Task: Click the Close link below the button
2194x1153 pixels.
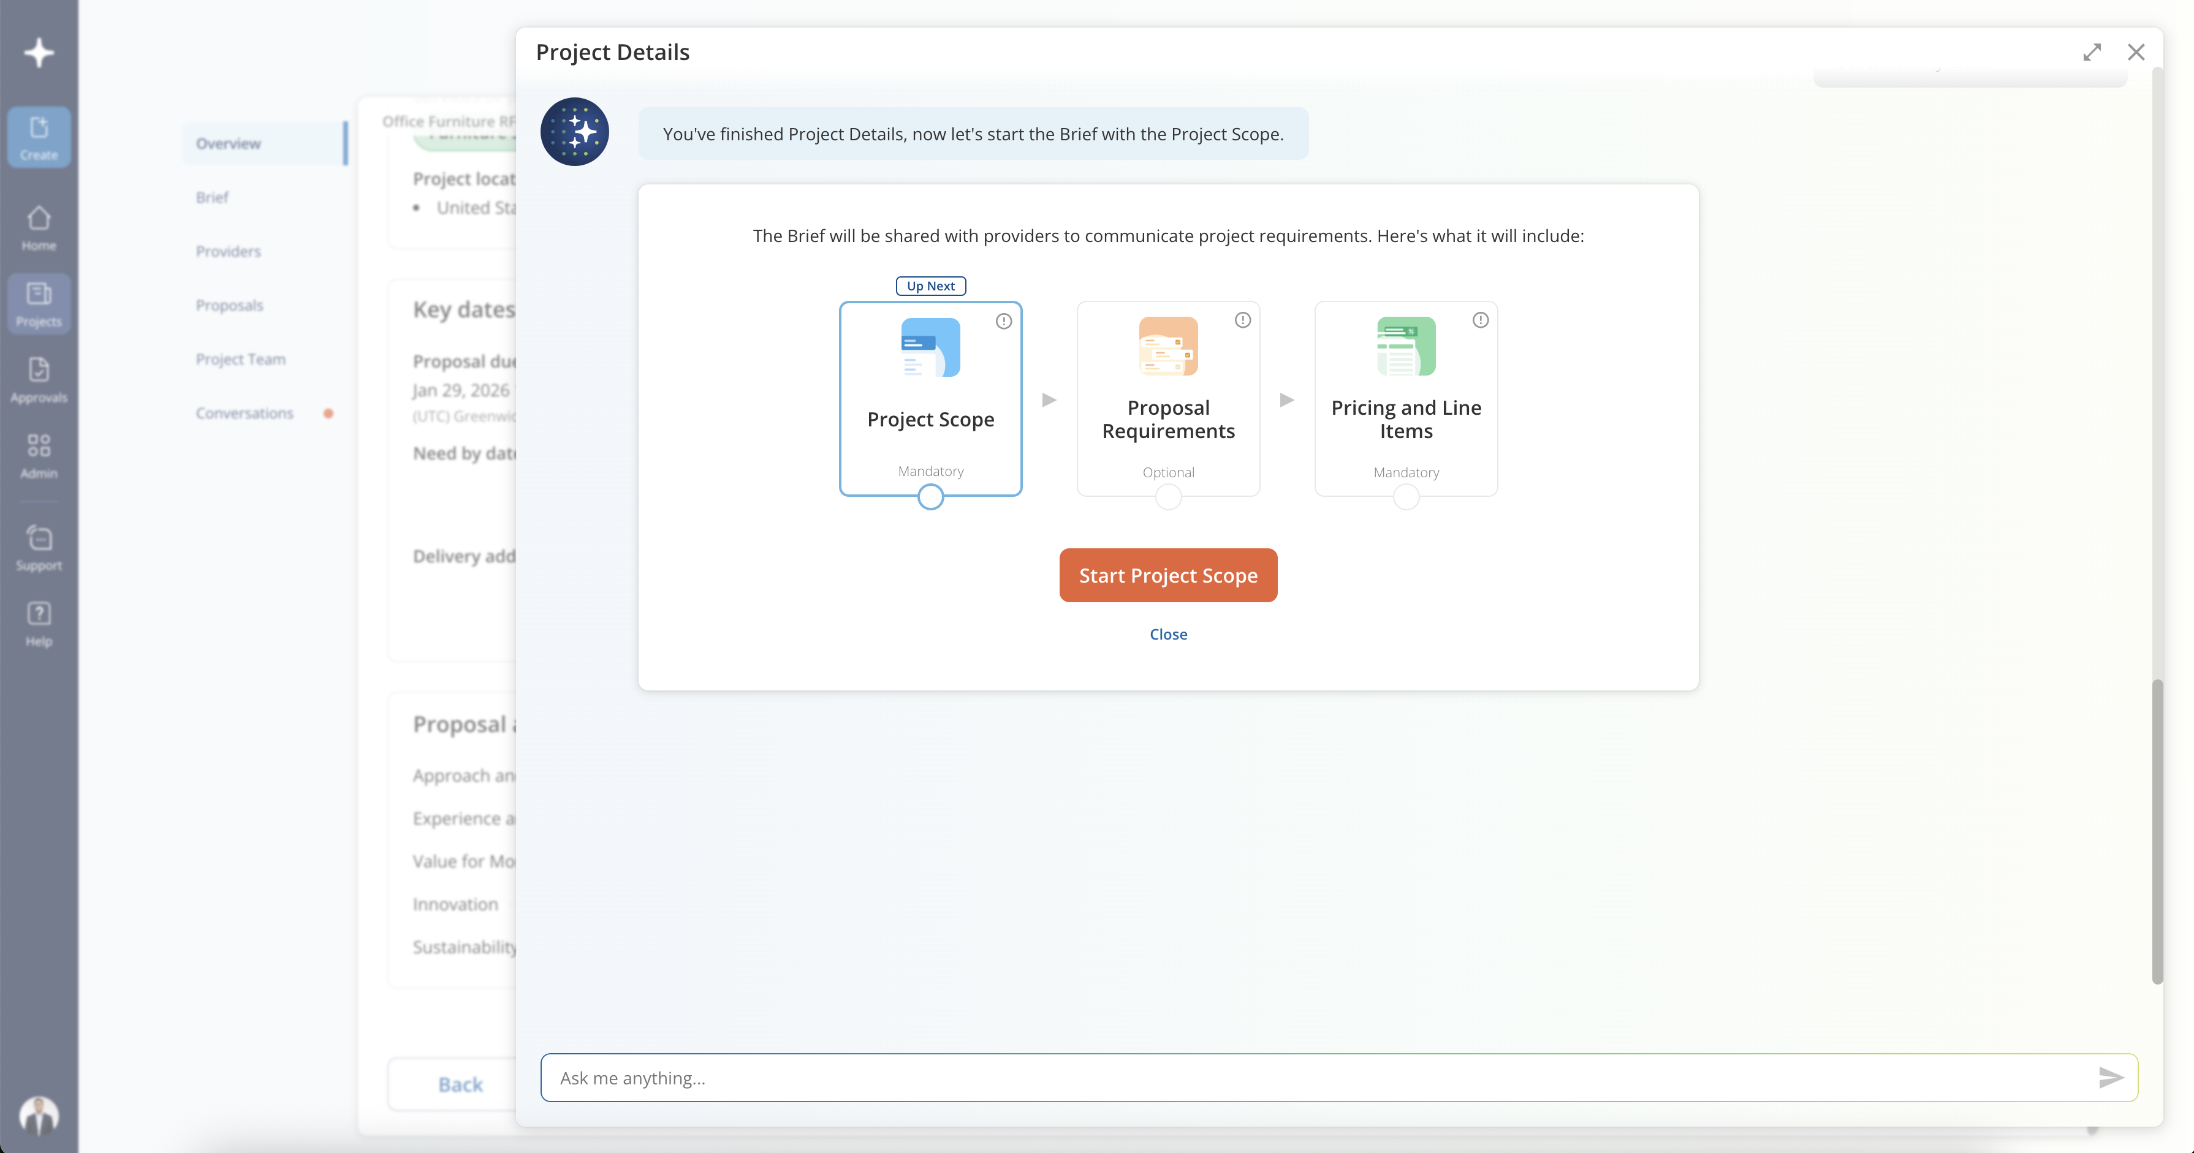Action: coord(1167,635)
